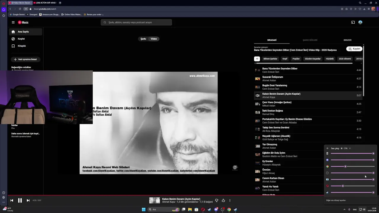Open Opera sidebar settings gear
Viewport: 379px width, 213px height.
(x=4, y=197)
